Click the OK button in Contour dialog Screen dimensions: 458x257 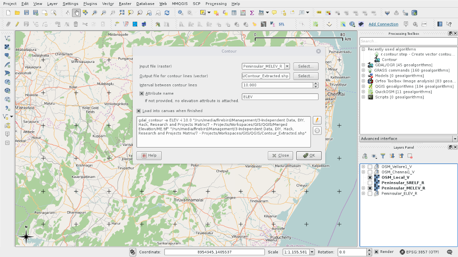(309, 155)
